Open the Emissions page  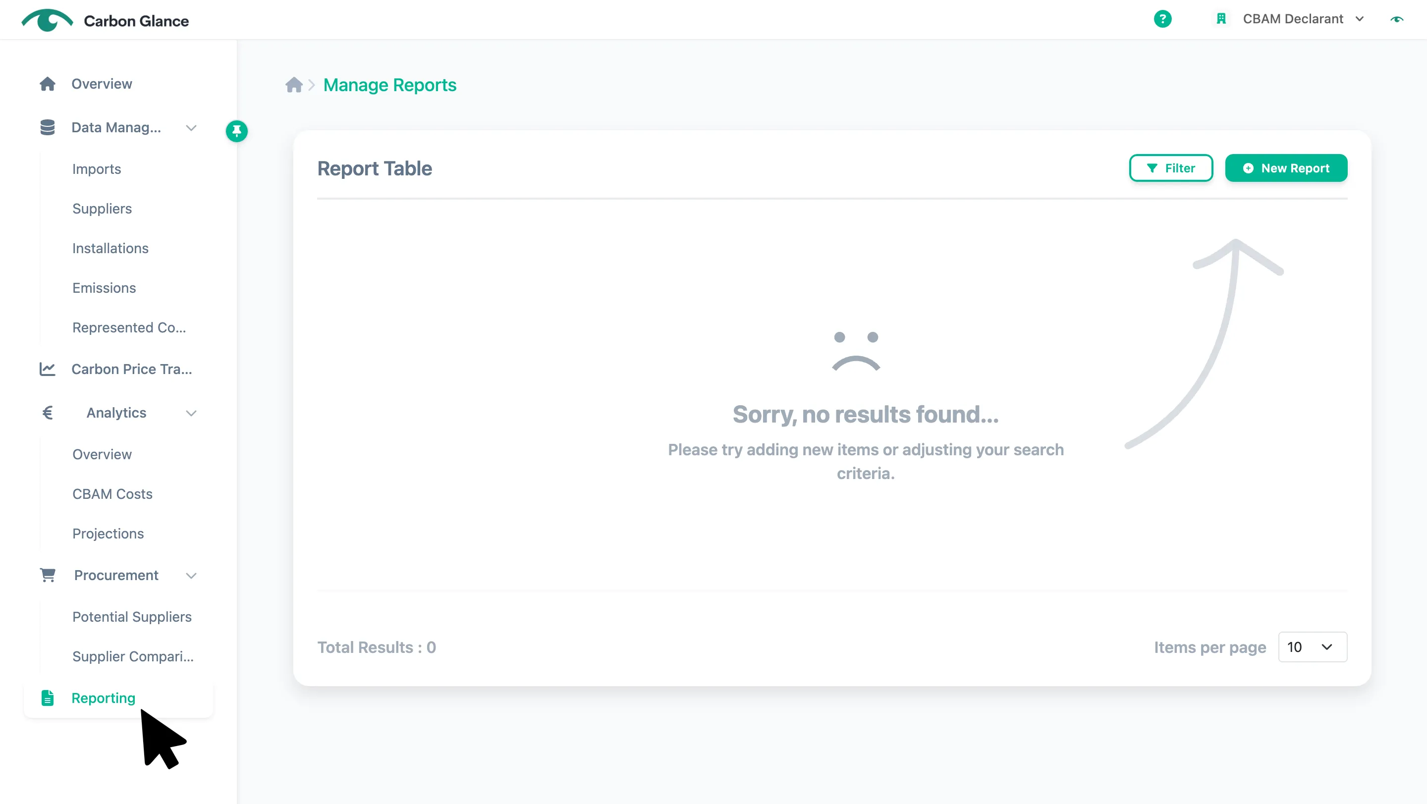(104, 288)
